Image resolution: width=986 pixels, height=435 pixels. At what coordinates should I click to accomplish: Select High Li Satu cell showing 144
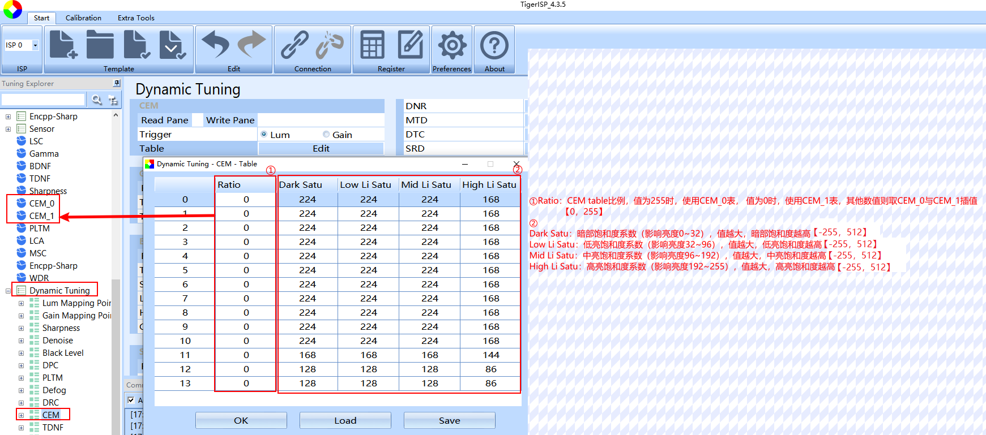click(x=490, y=355)
